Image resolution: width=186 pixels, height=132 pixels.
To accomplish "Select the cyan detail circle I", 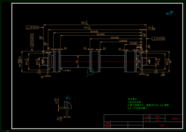I will [x=90, y=72].
